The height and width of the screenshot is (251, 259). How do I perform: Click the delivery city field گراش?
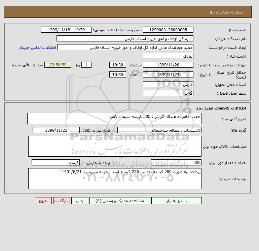pyautogui.click(x=168, y=93)
